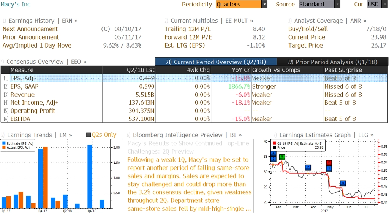Open Earnings Trends EM link
The width and height of the screenshot is (389, 214).
(x=40, y=135)
